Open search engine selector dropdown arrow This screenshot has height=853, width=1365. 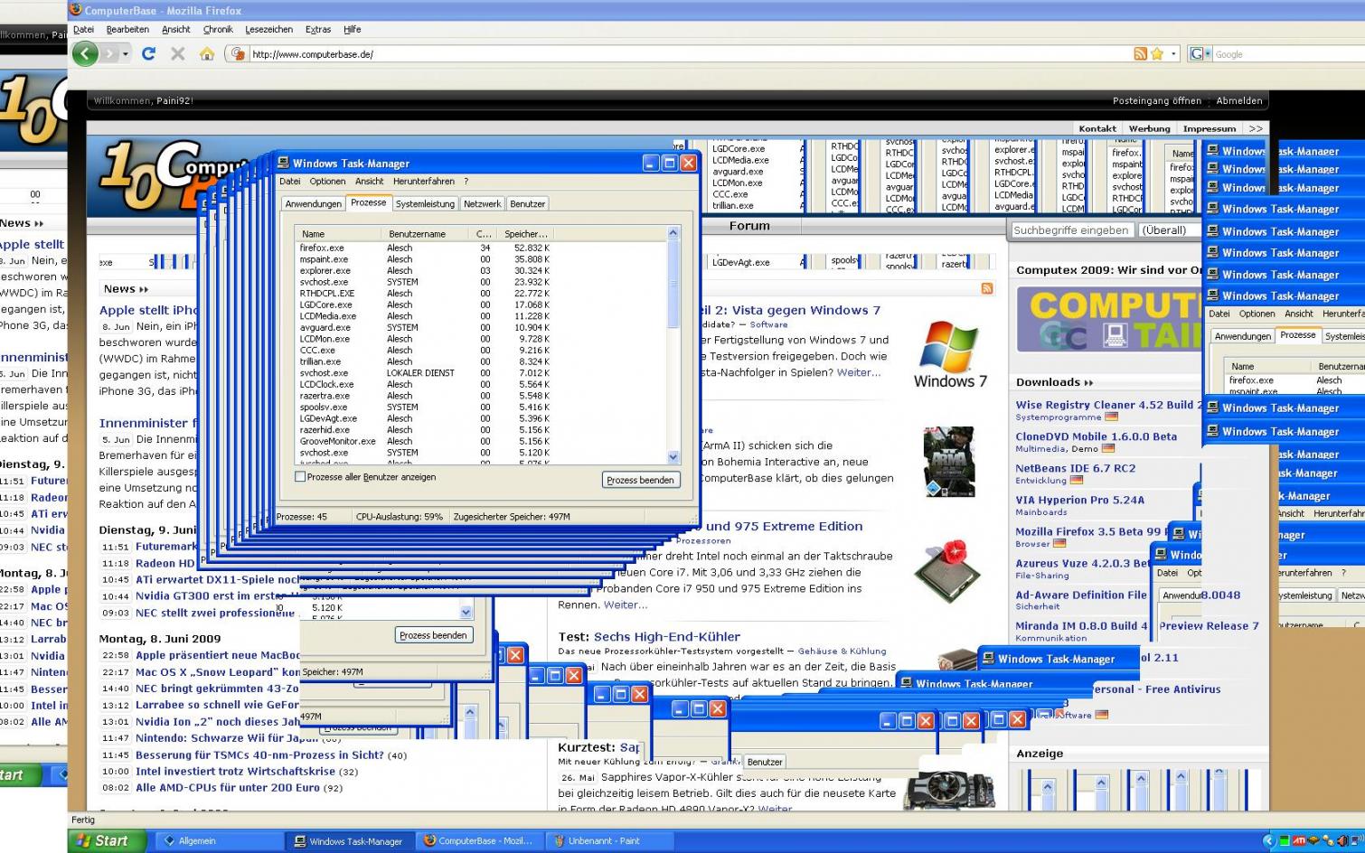(1208, 54)
